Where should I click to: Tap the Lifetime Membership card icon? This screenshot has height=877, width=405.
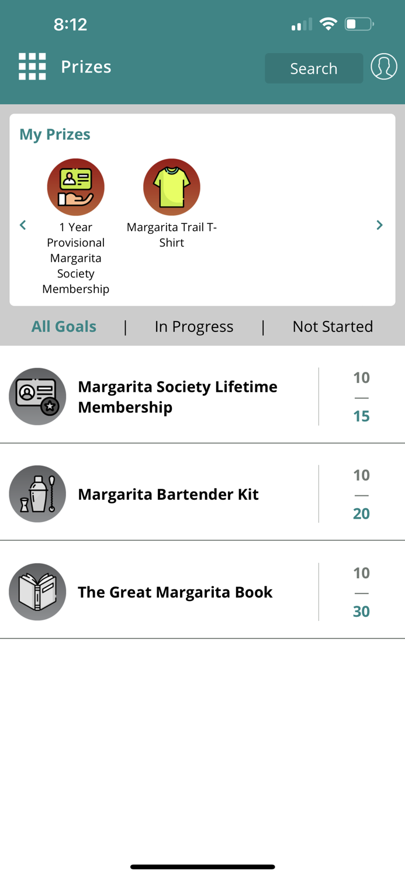[x=37, y=396]
